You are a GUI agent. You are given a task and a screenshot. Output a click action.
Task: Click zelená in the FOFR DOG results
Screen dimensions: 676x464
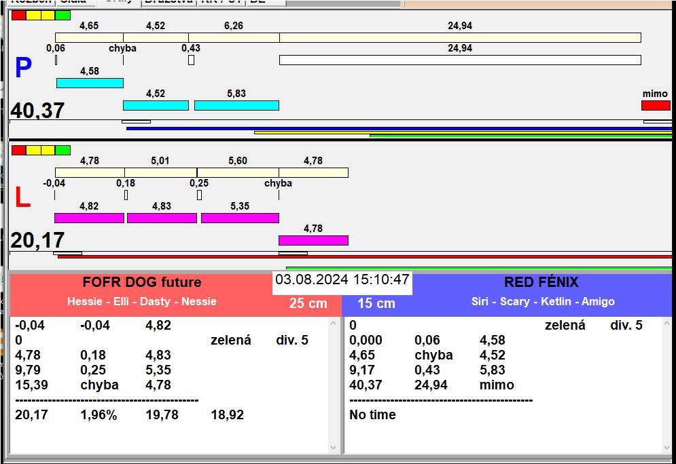coord(230,340)
